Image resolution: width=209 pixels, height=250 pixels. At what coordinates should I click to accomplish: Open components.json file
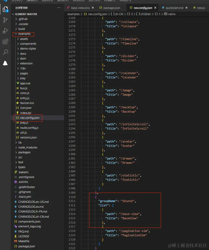29,221
